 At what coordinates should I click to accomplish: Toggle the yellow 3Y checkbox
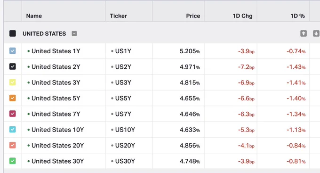(x=13, y=82)
